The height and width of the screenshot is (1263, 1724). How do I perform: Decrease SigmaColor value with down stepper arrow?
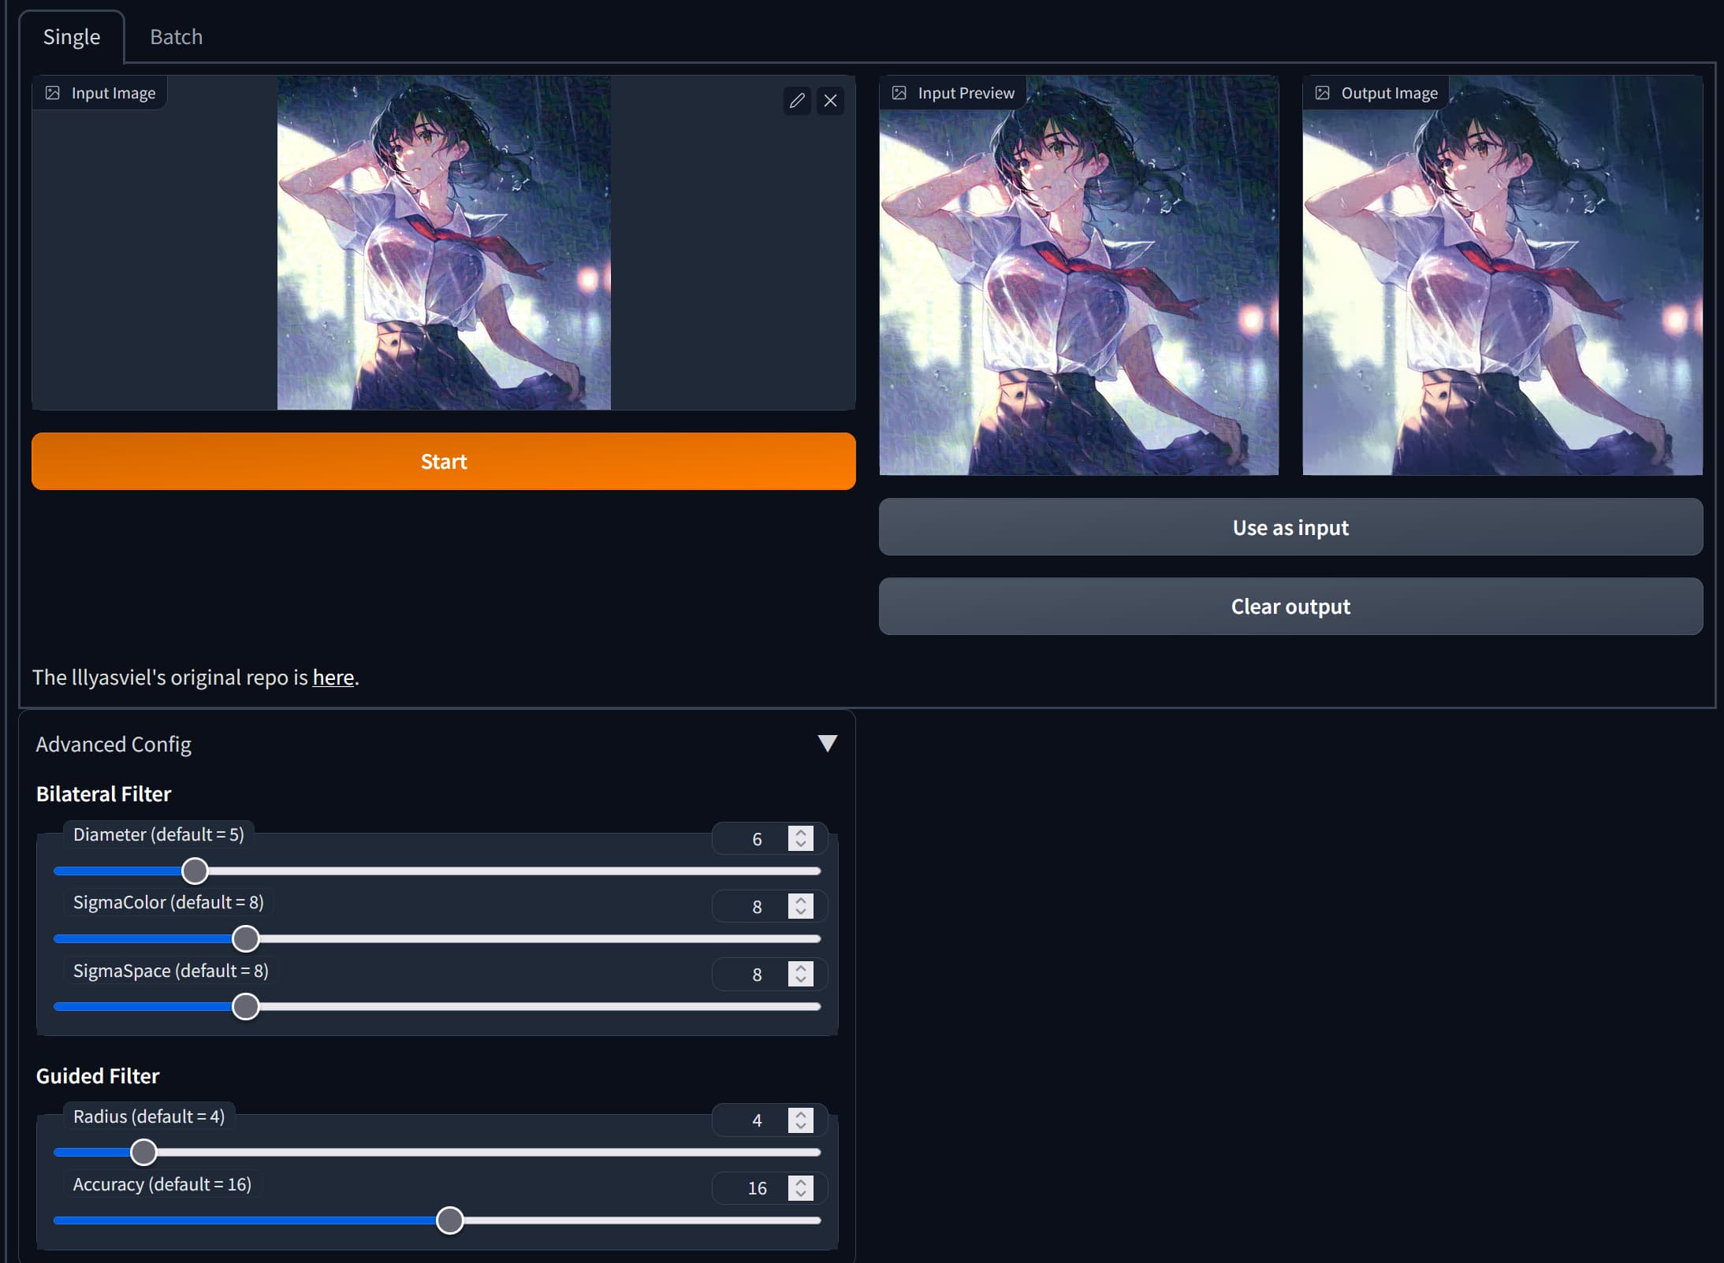(x=801, y=912)
